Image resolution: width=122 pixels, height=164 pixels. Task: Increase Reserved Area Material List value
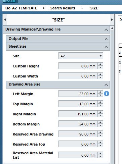pos(100,153)
